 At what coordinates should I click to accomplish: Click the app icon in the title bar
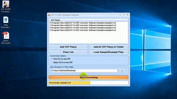click(x=49, y=15)
